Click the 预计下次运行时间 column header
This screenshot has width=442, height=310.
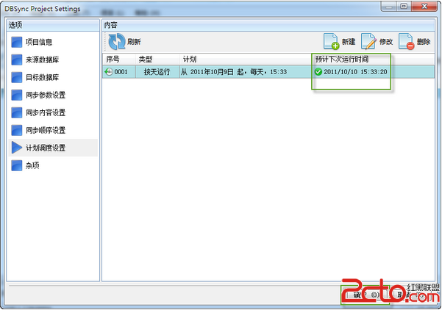click(x=342, y=60)
